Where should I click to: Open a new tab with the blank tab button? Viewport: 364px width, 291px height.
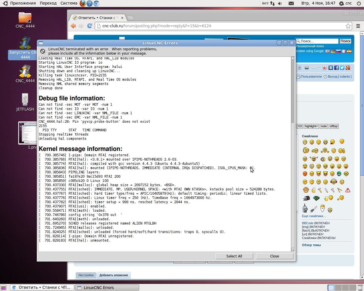(131, 18)
